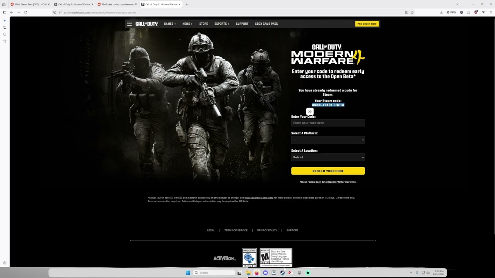Click the Enter your code here field

[328, 123]
